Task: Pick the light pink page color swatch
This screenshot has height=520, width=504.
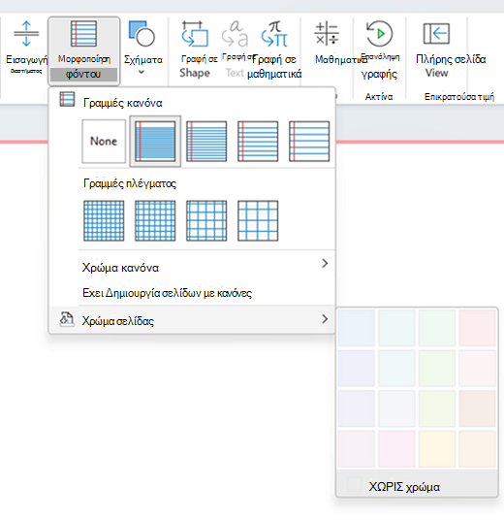Action: click(478, 328)
